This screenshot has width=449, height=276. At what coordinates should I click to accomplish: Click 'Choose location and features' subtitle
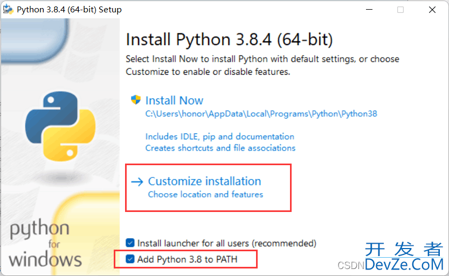click(205, 195)
